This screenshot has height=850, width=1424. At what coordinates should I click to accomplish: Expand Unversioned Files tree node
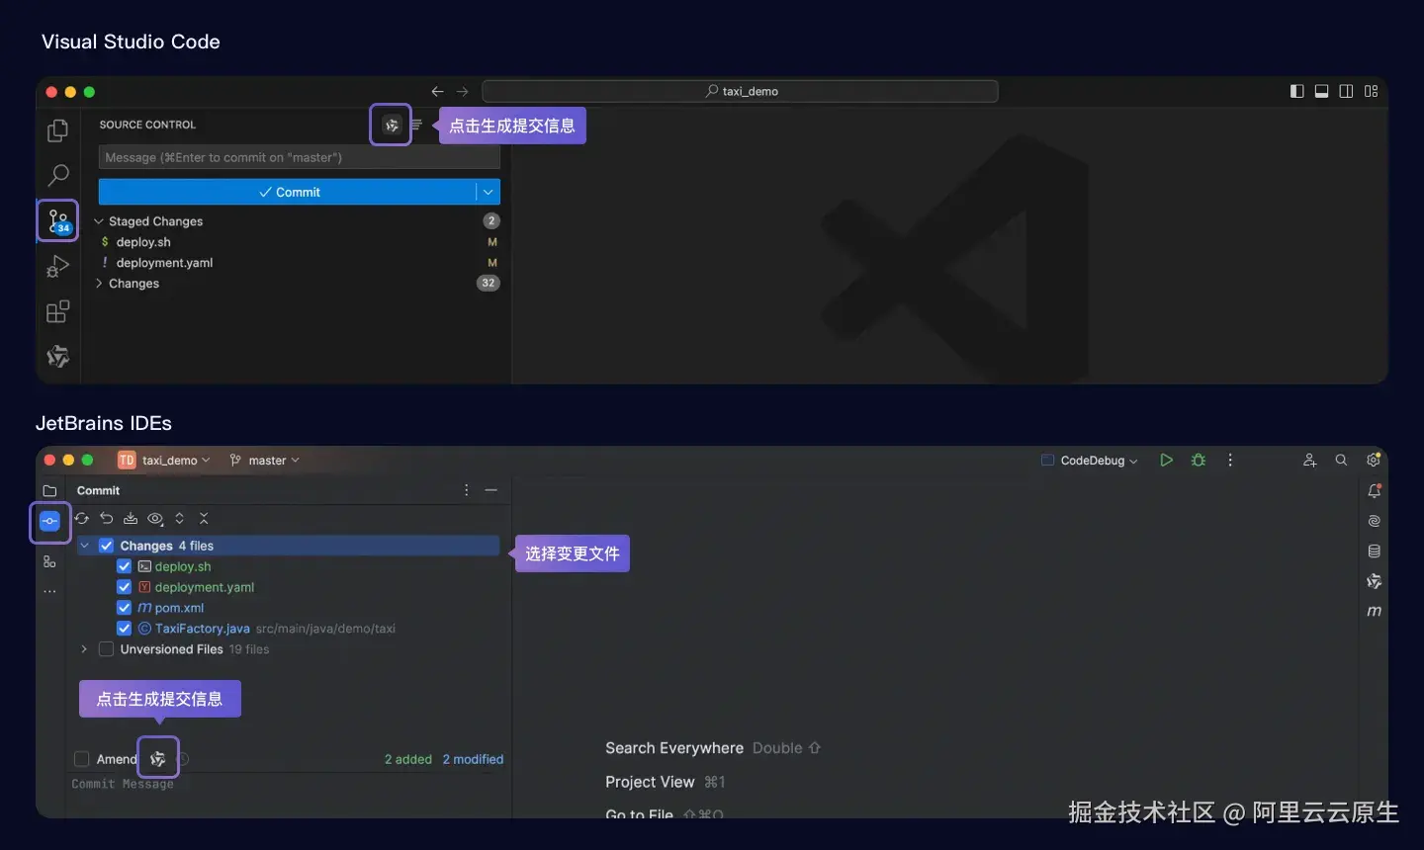click(x=84, y=649)
